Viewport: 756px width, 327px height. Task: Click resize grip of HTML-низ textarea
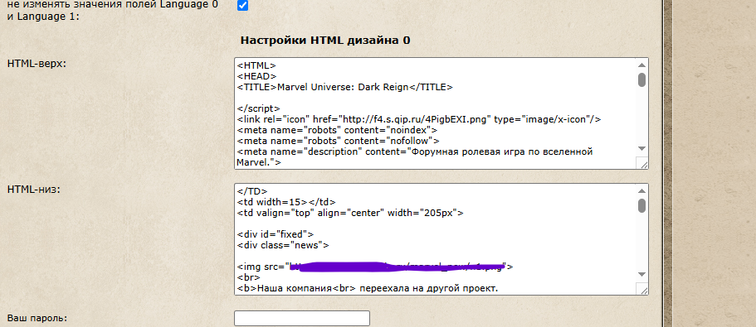(642, 289)
